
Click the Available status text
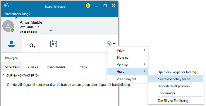(x=27, y=27)
